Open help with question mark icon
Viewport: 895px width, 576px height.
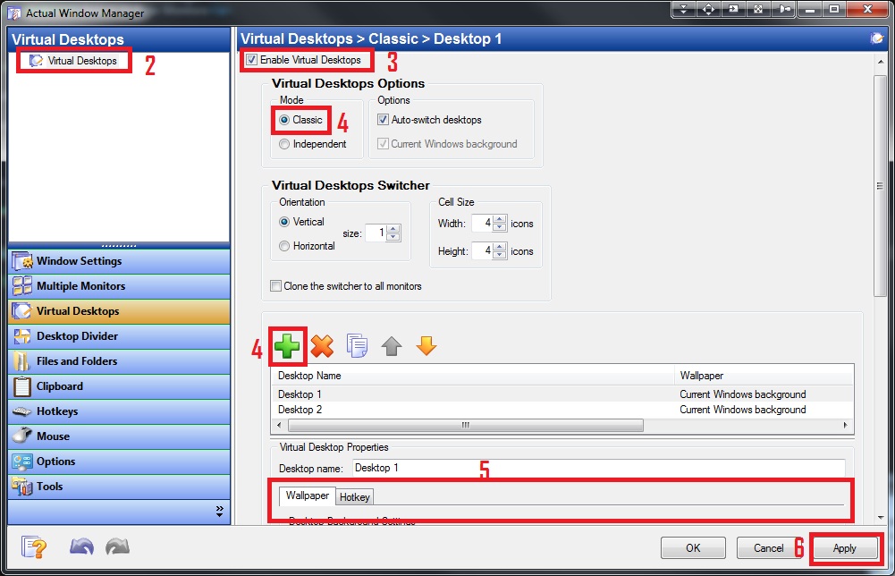(34, 547)
